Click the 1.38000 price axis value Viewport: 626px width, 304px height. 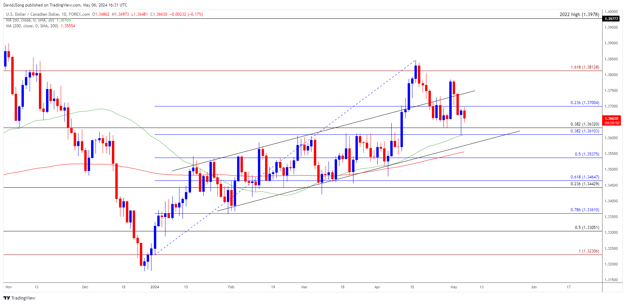[611, 75]
